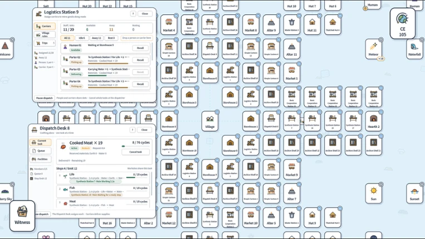Click the Cooked Meat cycles progress bar
This screenshot has height=239, width=425.
point(135,146)
